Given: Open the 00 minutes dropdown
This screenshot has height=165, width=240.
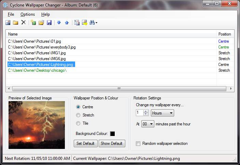Looking at the screenshot, I should pos(148,124).
